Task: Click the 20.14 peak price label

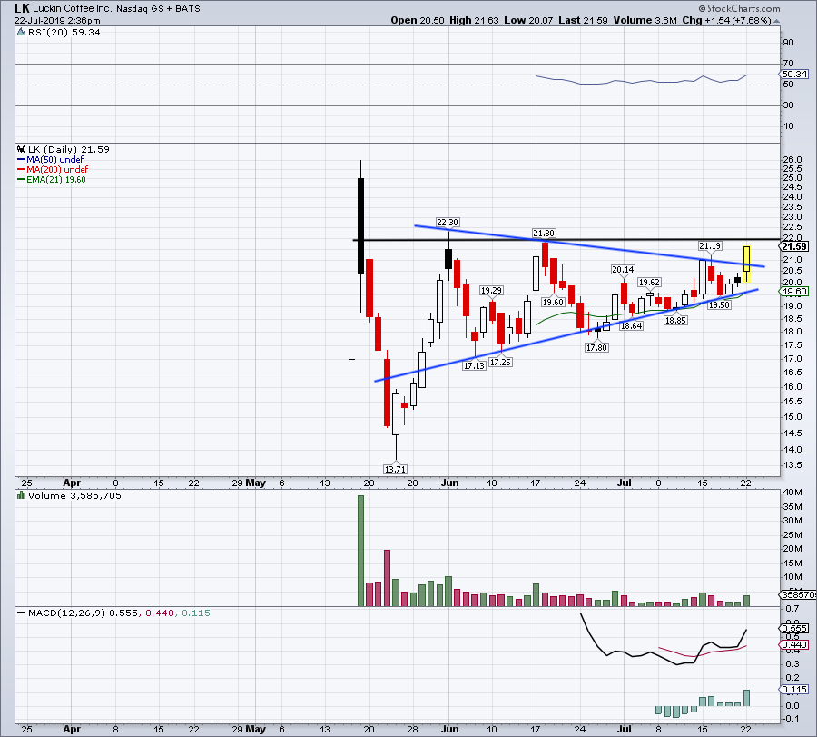Action: pyautogui.click(x=623, y=270)
